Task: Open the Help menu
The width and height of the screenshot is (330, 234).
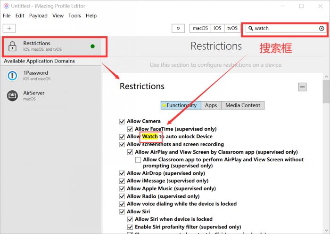Action: [x=91, y=16]
